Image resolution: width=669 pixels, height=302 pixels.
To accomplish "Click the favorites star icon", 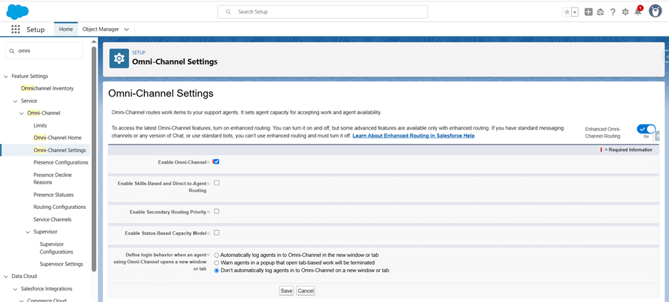I will point(567,12).
